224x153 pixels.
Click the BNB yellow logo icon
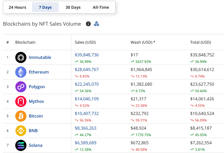(21, 131)
